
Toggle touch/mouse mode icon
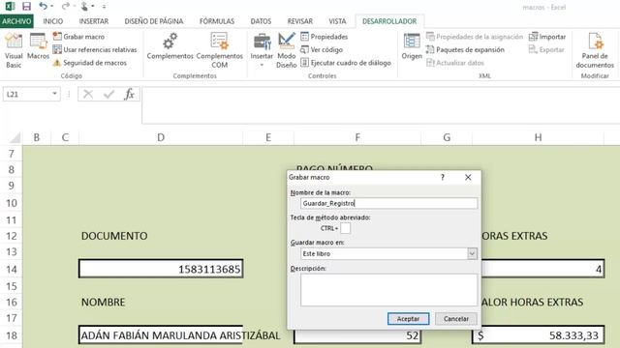(x=84, y=7)
